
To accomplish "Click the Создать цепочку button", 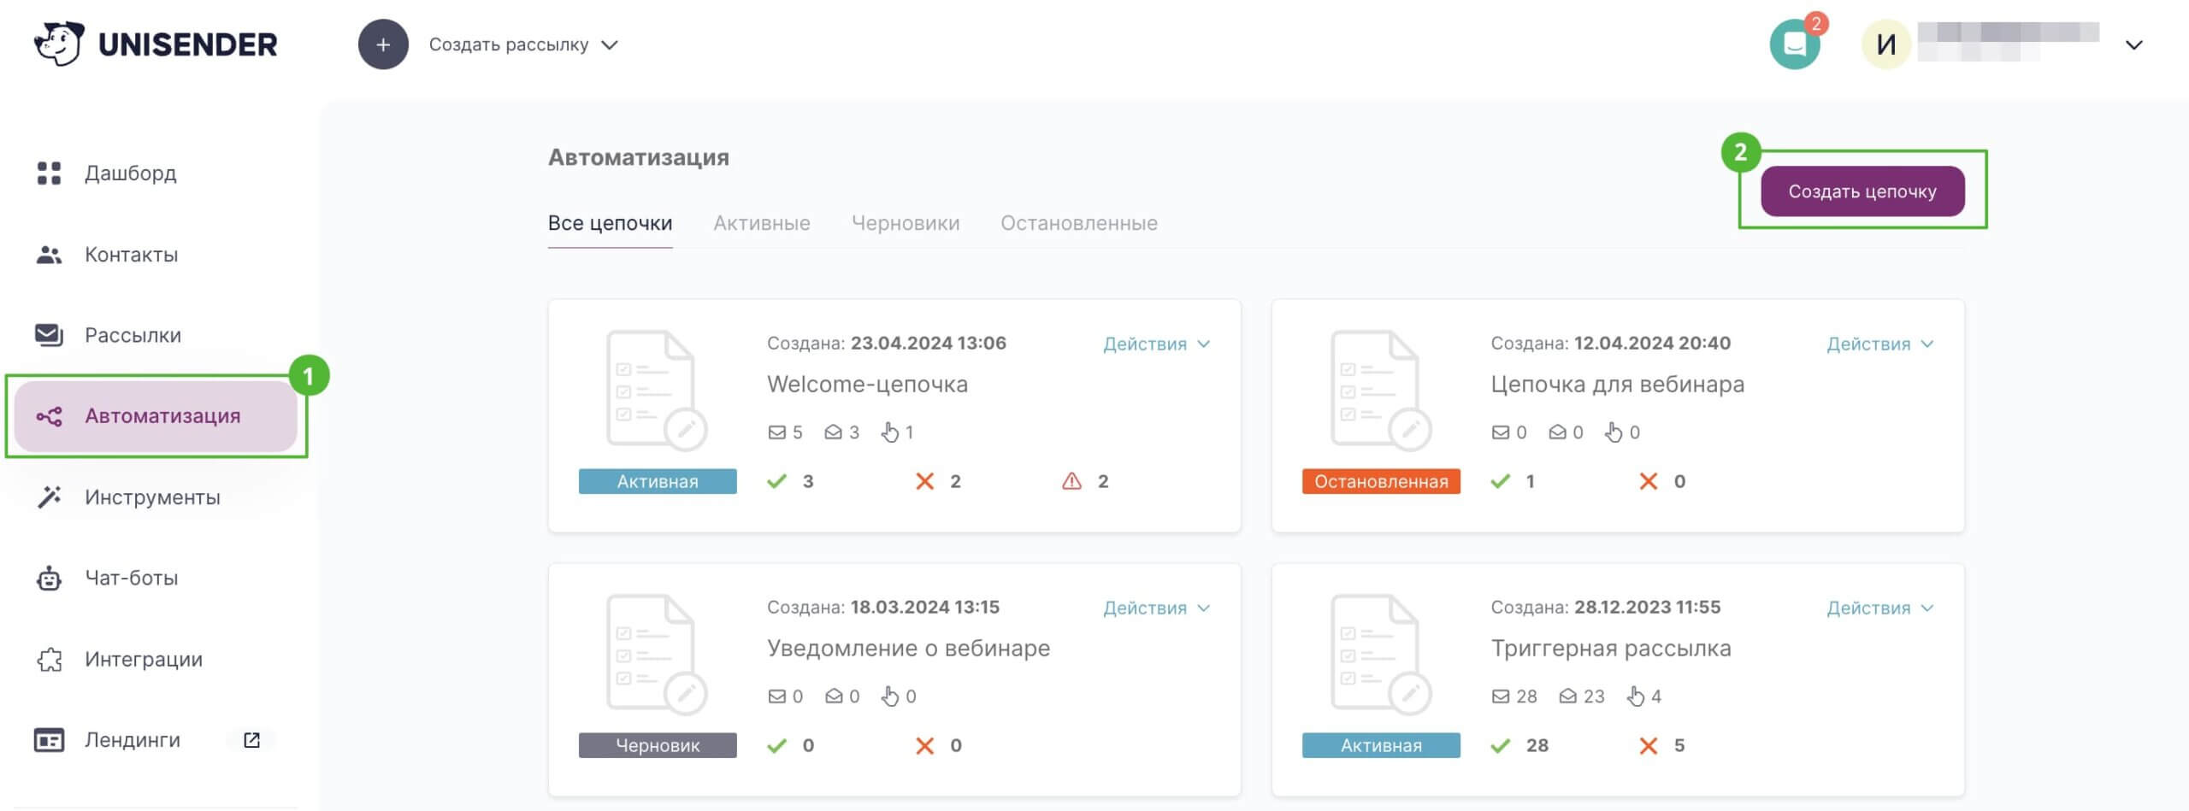I will 1862,191.
